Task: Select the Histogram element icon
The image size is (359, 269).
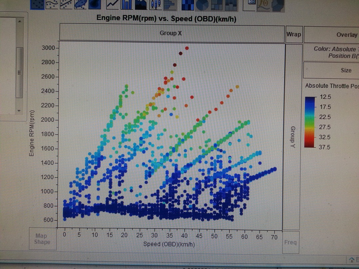Action: [x=170, y=4]
